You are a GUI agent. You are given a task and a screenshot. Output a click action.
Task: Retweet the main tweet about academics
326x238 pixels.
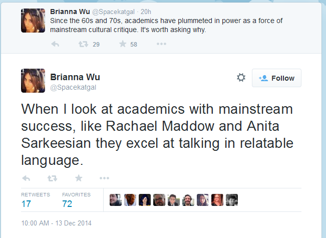(x=52, y=178)
